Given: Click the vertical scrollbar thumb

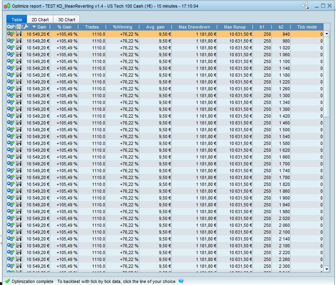Looking at the screenshot, I should pyautogui.click(x=327, y=77).
